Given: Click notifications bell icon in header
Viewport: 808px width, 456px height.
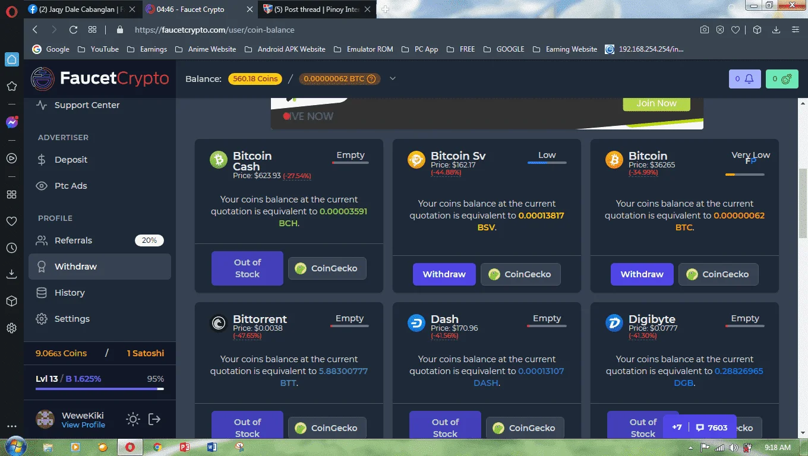Looking at the screenshot, I should pos(744,79).
